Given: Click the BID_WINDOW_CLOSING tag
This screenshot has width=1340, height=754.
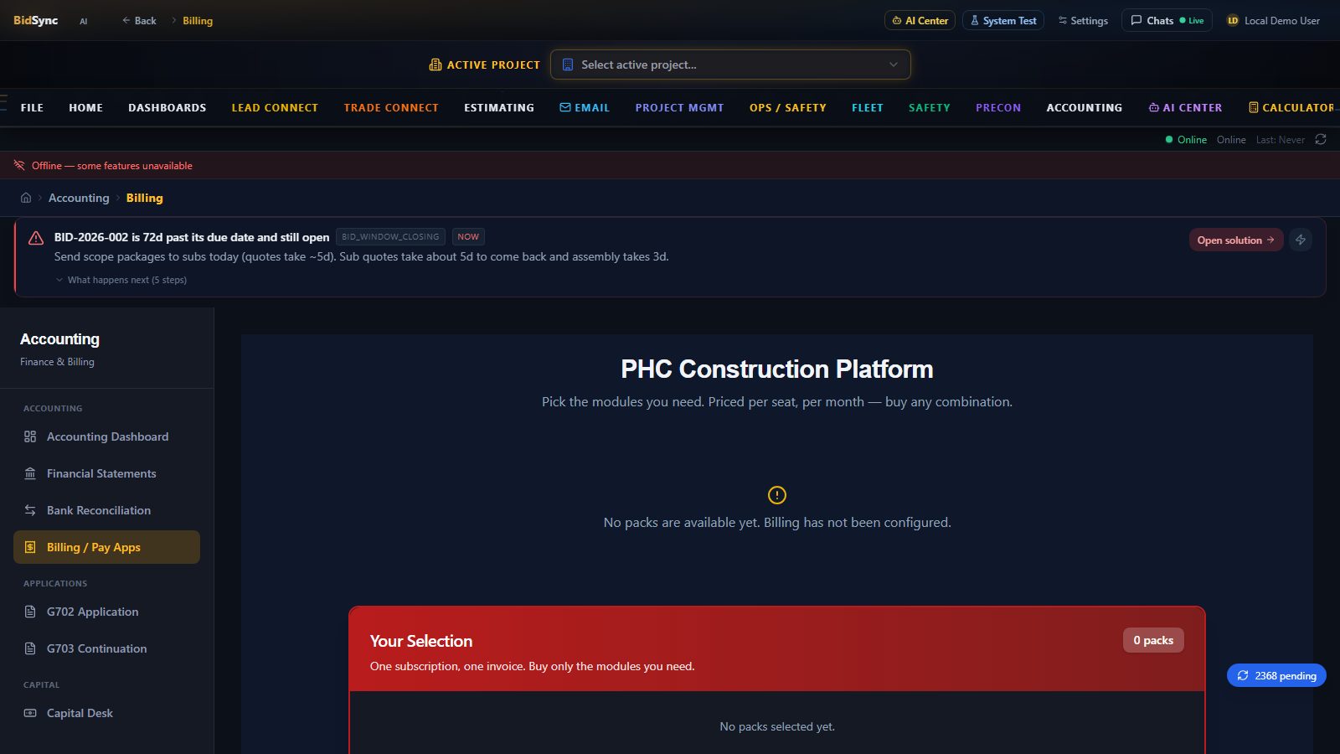Looking at the screenshot, I should click(x=390, y=237).
